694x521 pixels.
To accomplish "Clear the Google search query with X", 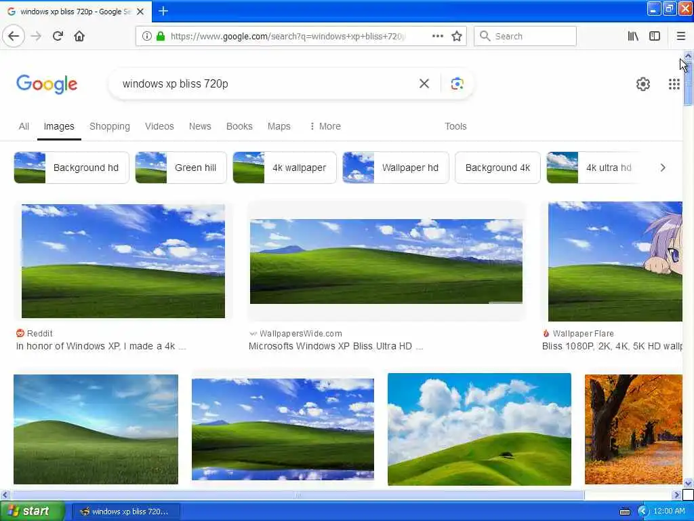I will 424,83.
